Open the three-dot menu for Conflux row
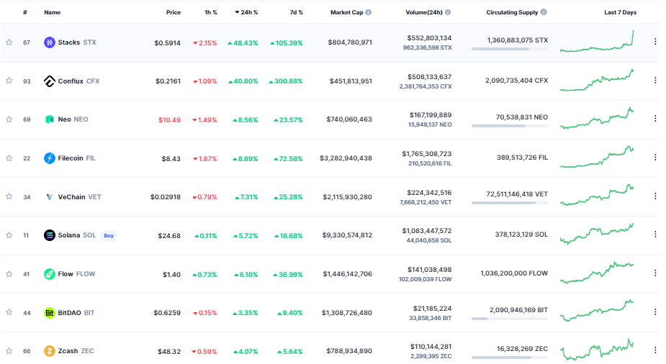 tap(655, 80)
